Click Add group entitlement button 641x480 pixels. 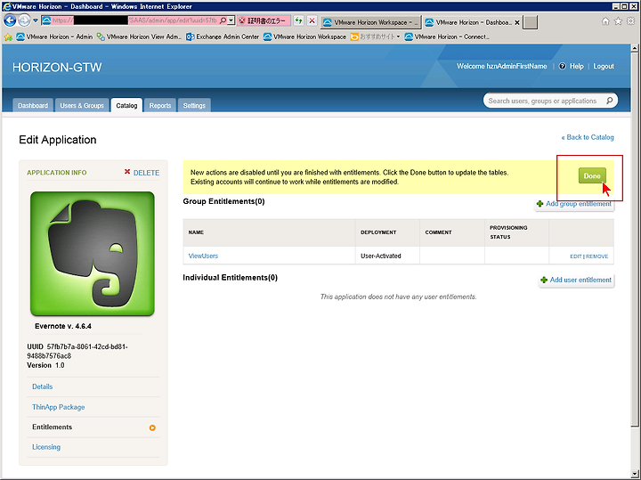pyautogui.click(x=574, y=204)
